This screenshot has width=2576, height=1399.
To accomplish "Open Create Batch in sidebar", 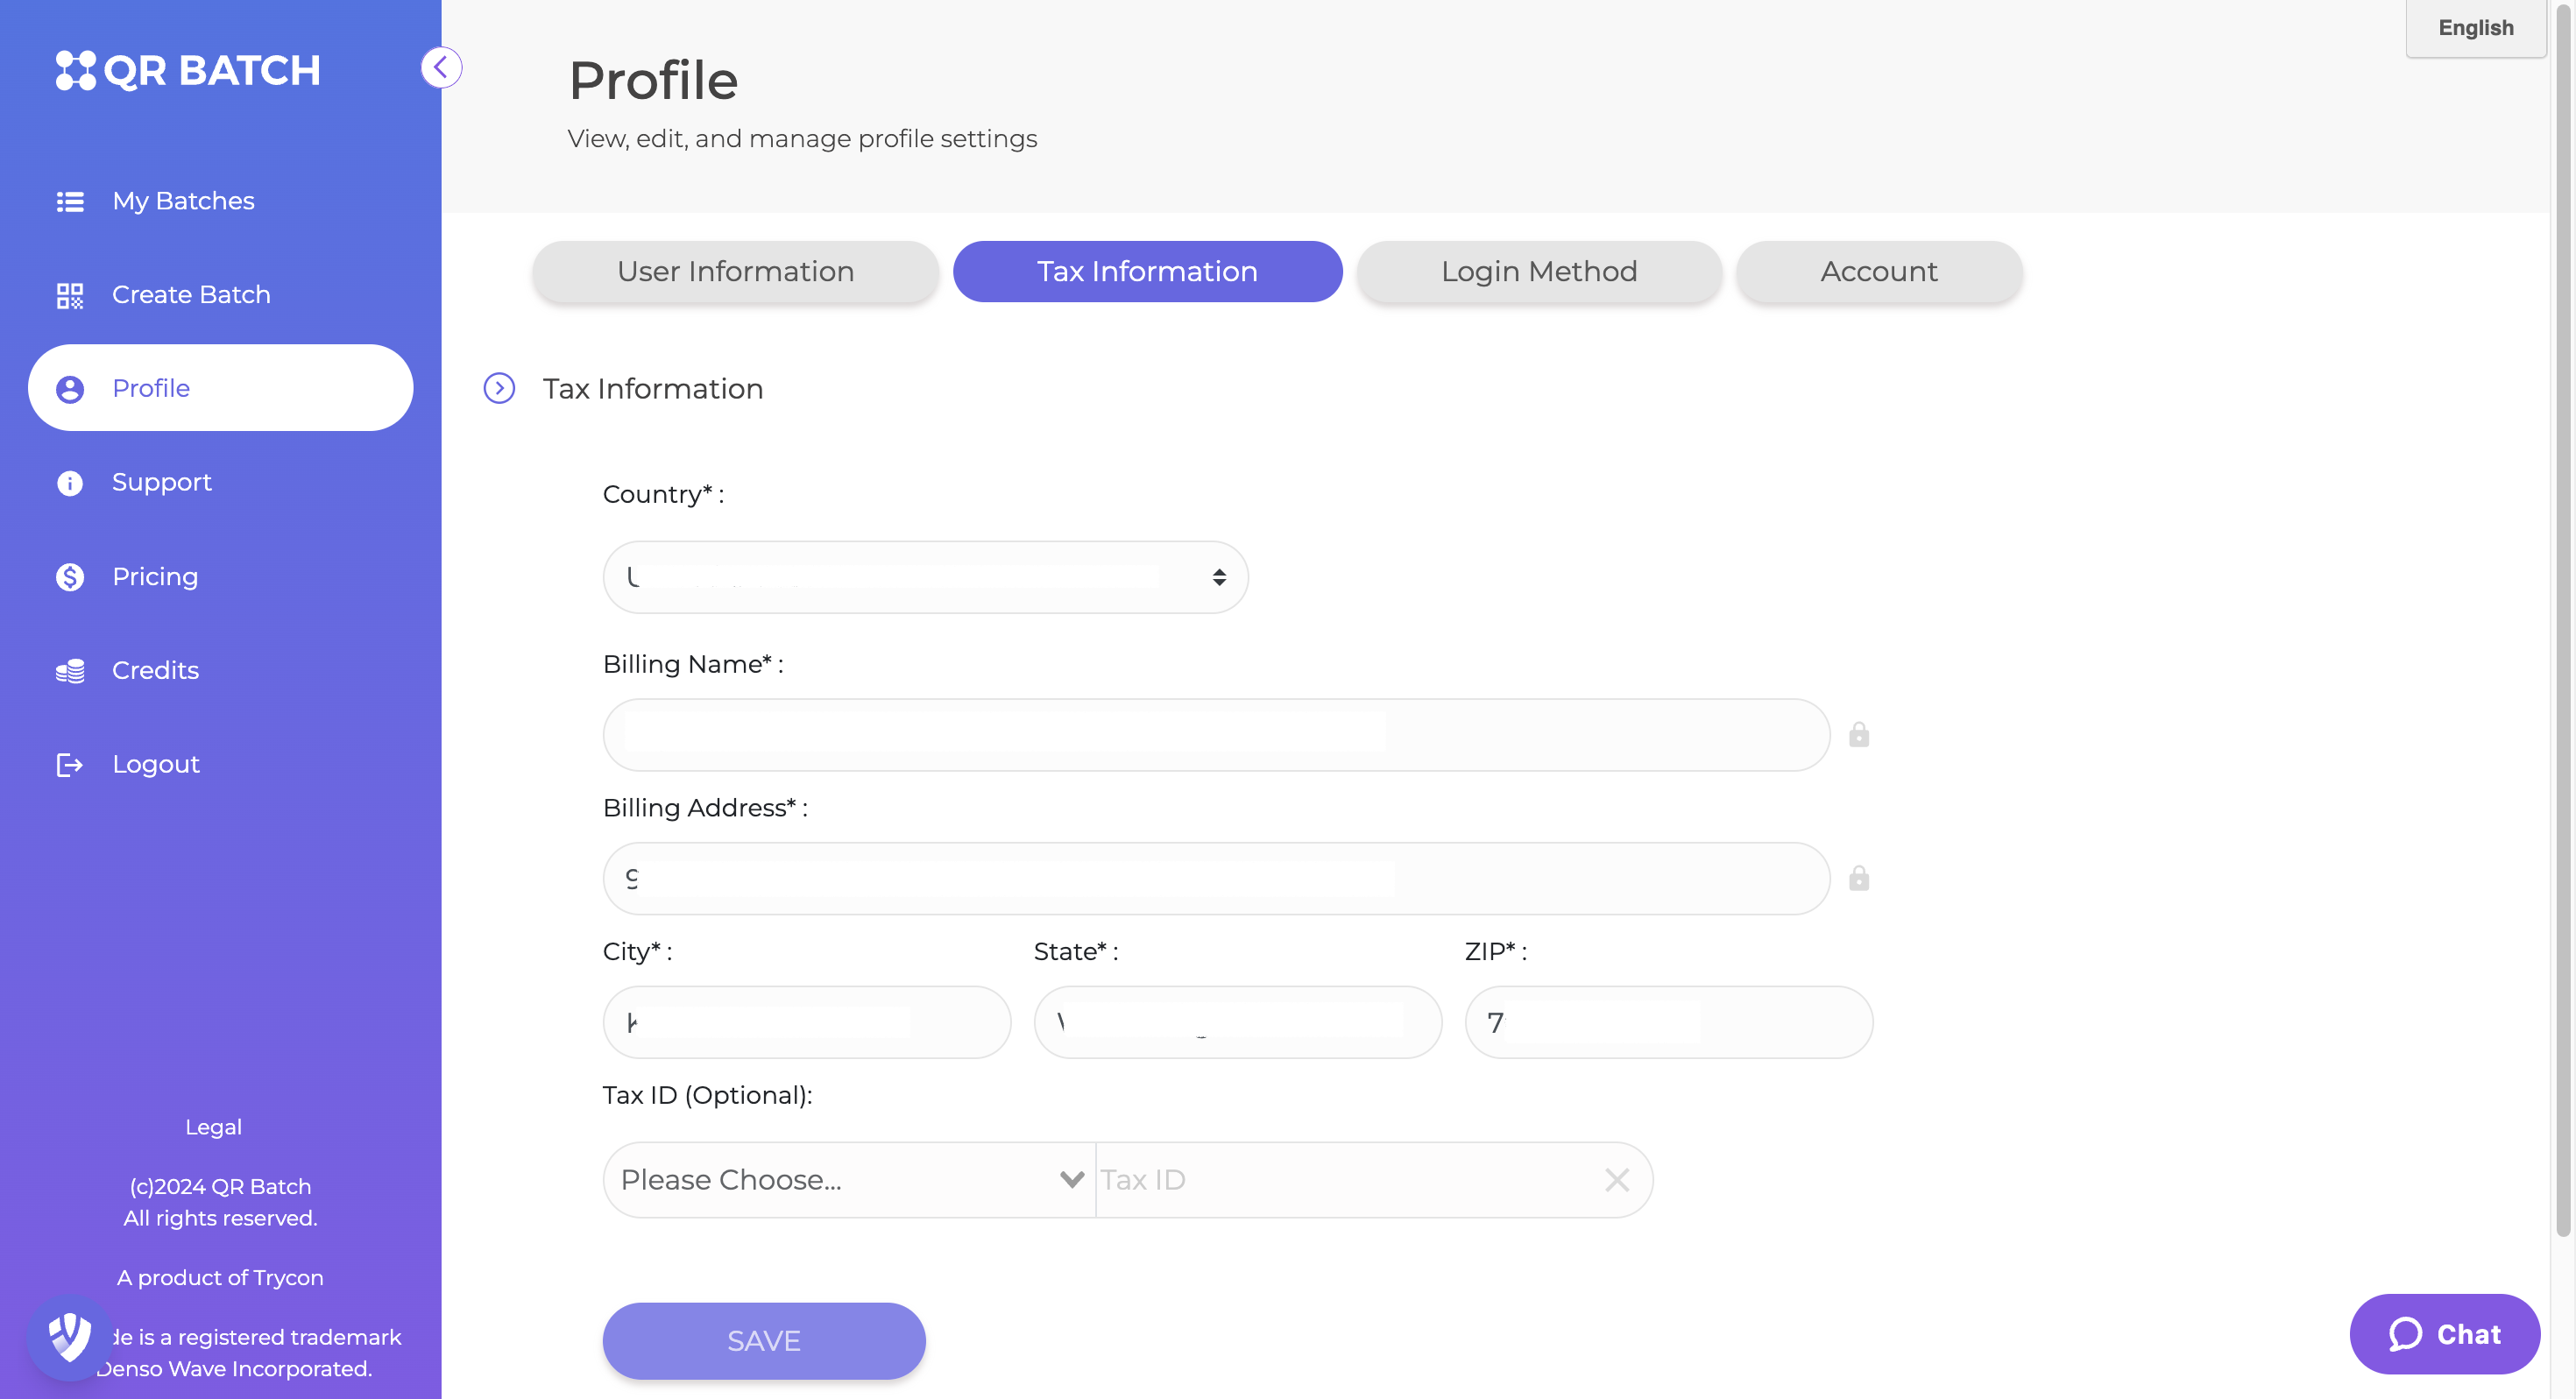I will [x=220, y=295].
